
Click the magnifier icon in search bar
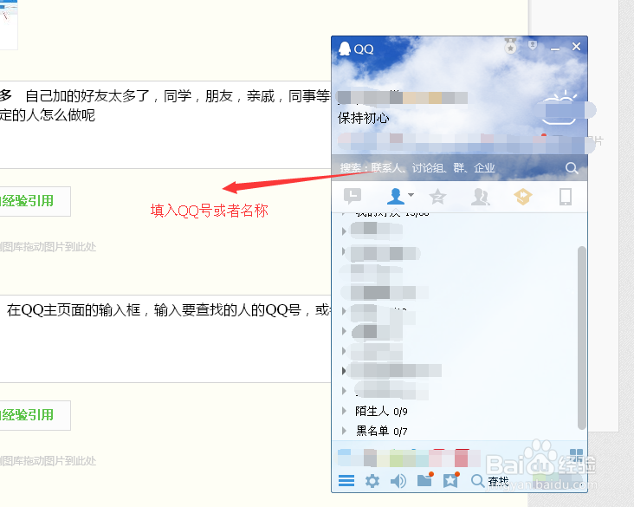(x=572, y=168)
